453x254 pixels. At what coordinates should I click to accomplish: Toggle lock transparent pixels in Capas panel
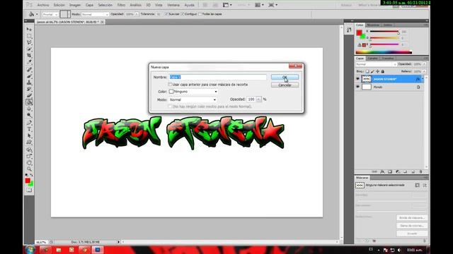[x=367, y=71]
